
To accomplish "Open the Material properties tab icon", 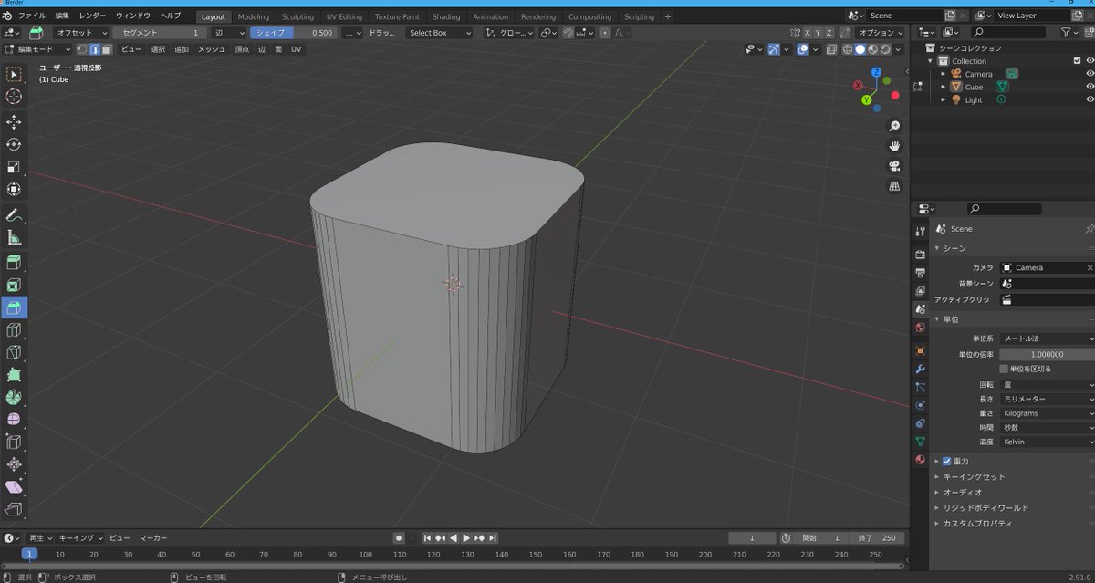I will coord(920,460).
